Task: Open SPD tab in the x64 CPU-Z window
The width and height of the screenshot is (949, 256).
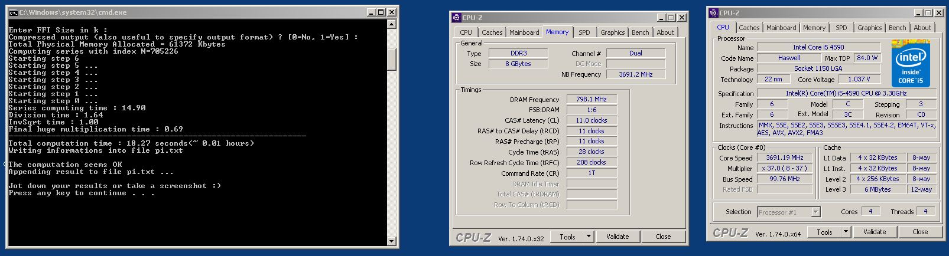Action: tap(841, 28)
